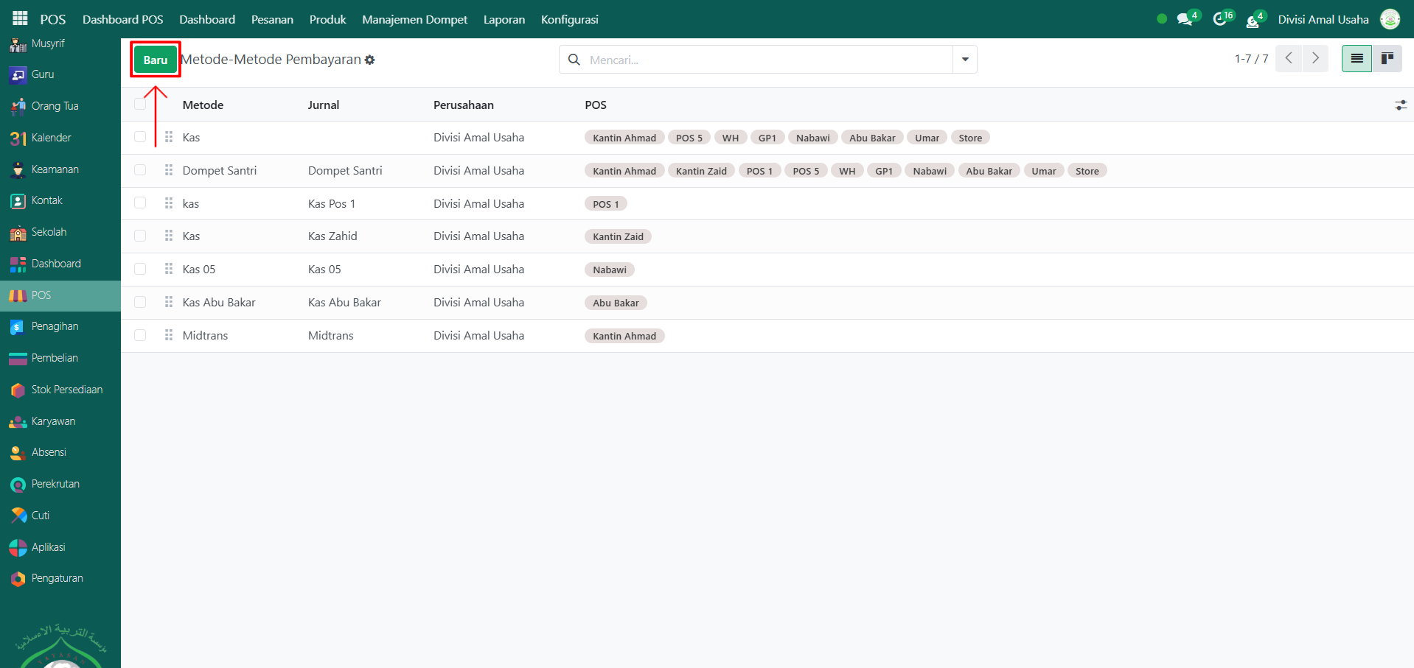Image resolution: width=1414 pixels, height=668 pixels.
Task: Open the activities clock icon
Action: (x=1220, y=19)
